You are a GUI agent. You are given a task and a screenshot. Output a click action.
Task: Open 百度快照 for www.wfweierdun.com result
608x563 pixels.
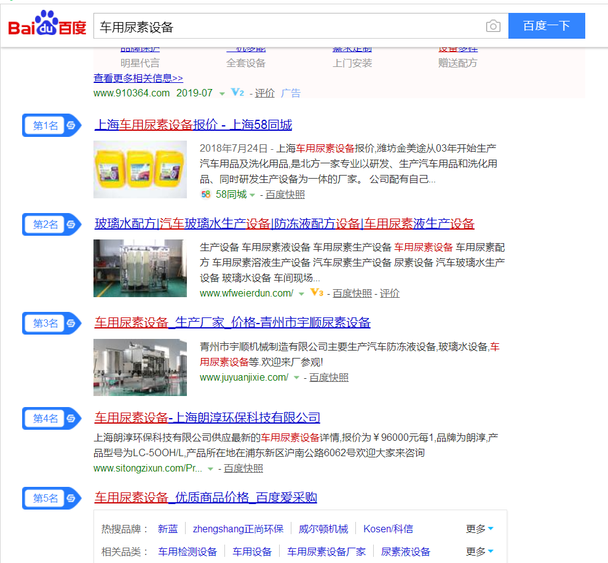(x=352, y=293)
